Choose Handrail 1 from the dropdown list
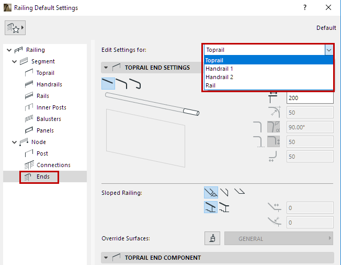Viewport: 341px width, 265px height. [219, 69]
